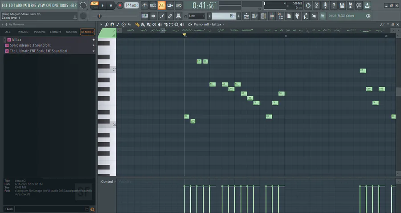The image size is (401, 213).
Task: Open piano roll menu arrow
Action: click(101, 25)
